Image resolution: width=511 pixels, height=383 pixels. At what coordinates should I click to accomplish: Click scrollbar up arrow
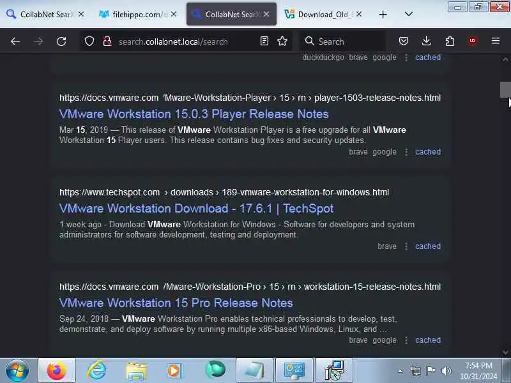(x=505, y=59)
